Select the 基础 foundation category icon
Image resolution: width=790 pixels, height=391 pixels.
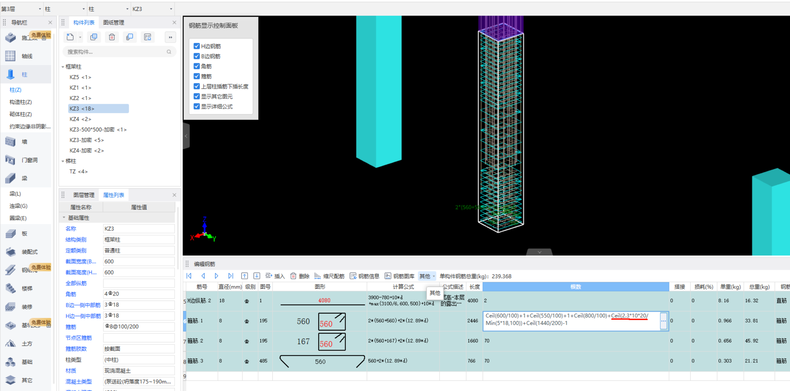[x=10, y=362]
